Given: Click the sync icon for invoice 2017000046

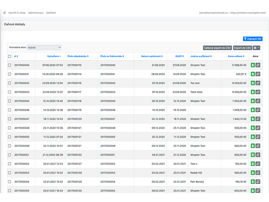Looking at the screenshot, I should click(258, 110).
